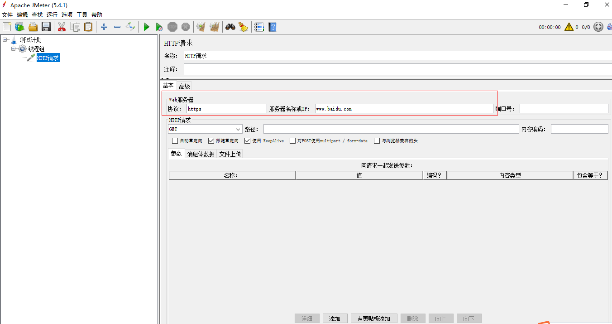
Task: Click the 名称 field containing HTTP请求
Action: click(398, 56)
